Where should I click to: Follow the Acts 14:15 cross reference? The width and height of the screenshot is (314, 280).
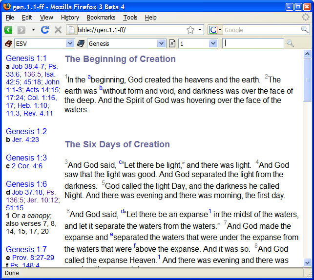(42, 90)
